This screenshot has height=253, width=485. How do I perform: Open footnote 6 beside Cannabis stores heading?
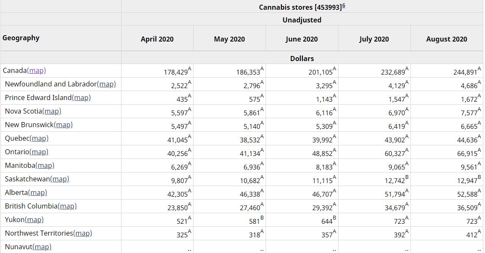[343, 6]
